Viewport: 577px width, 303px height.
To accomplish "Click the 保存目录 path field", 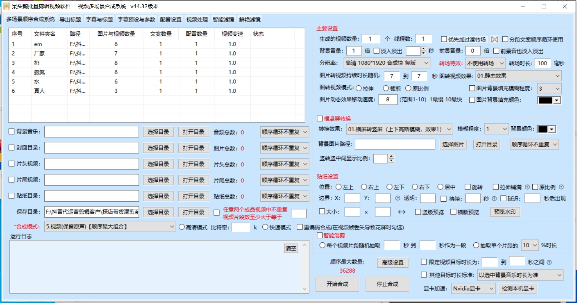I will pyautogui.click(x=92, y=212).
